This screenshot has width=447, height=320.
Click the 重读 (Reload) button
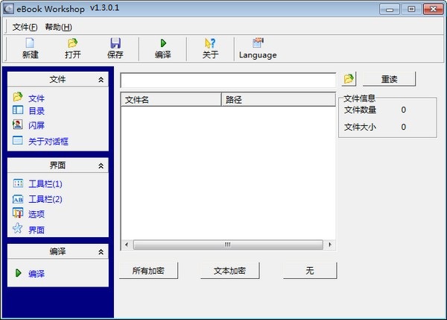389,79
